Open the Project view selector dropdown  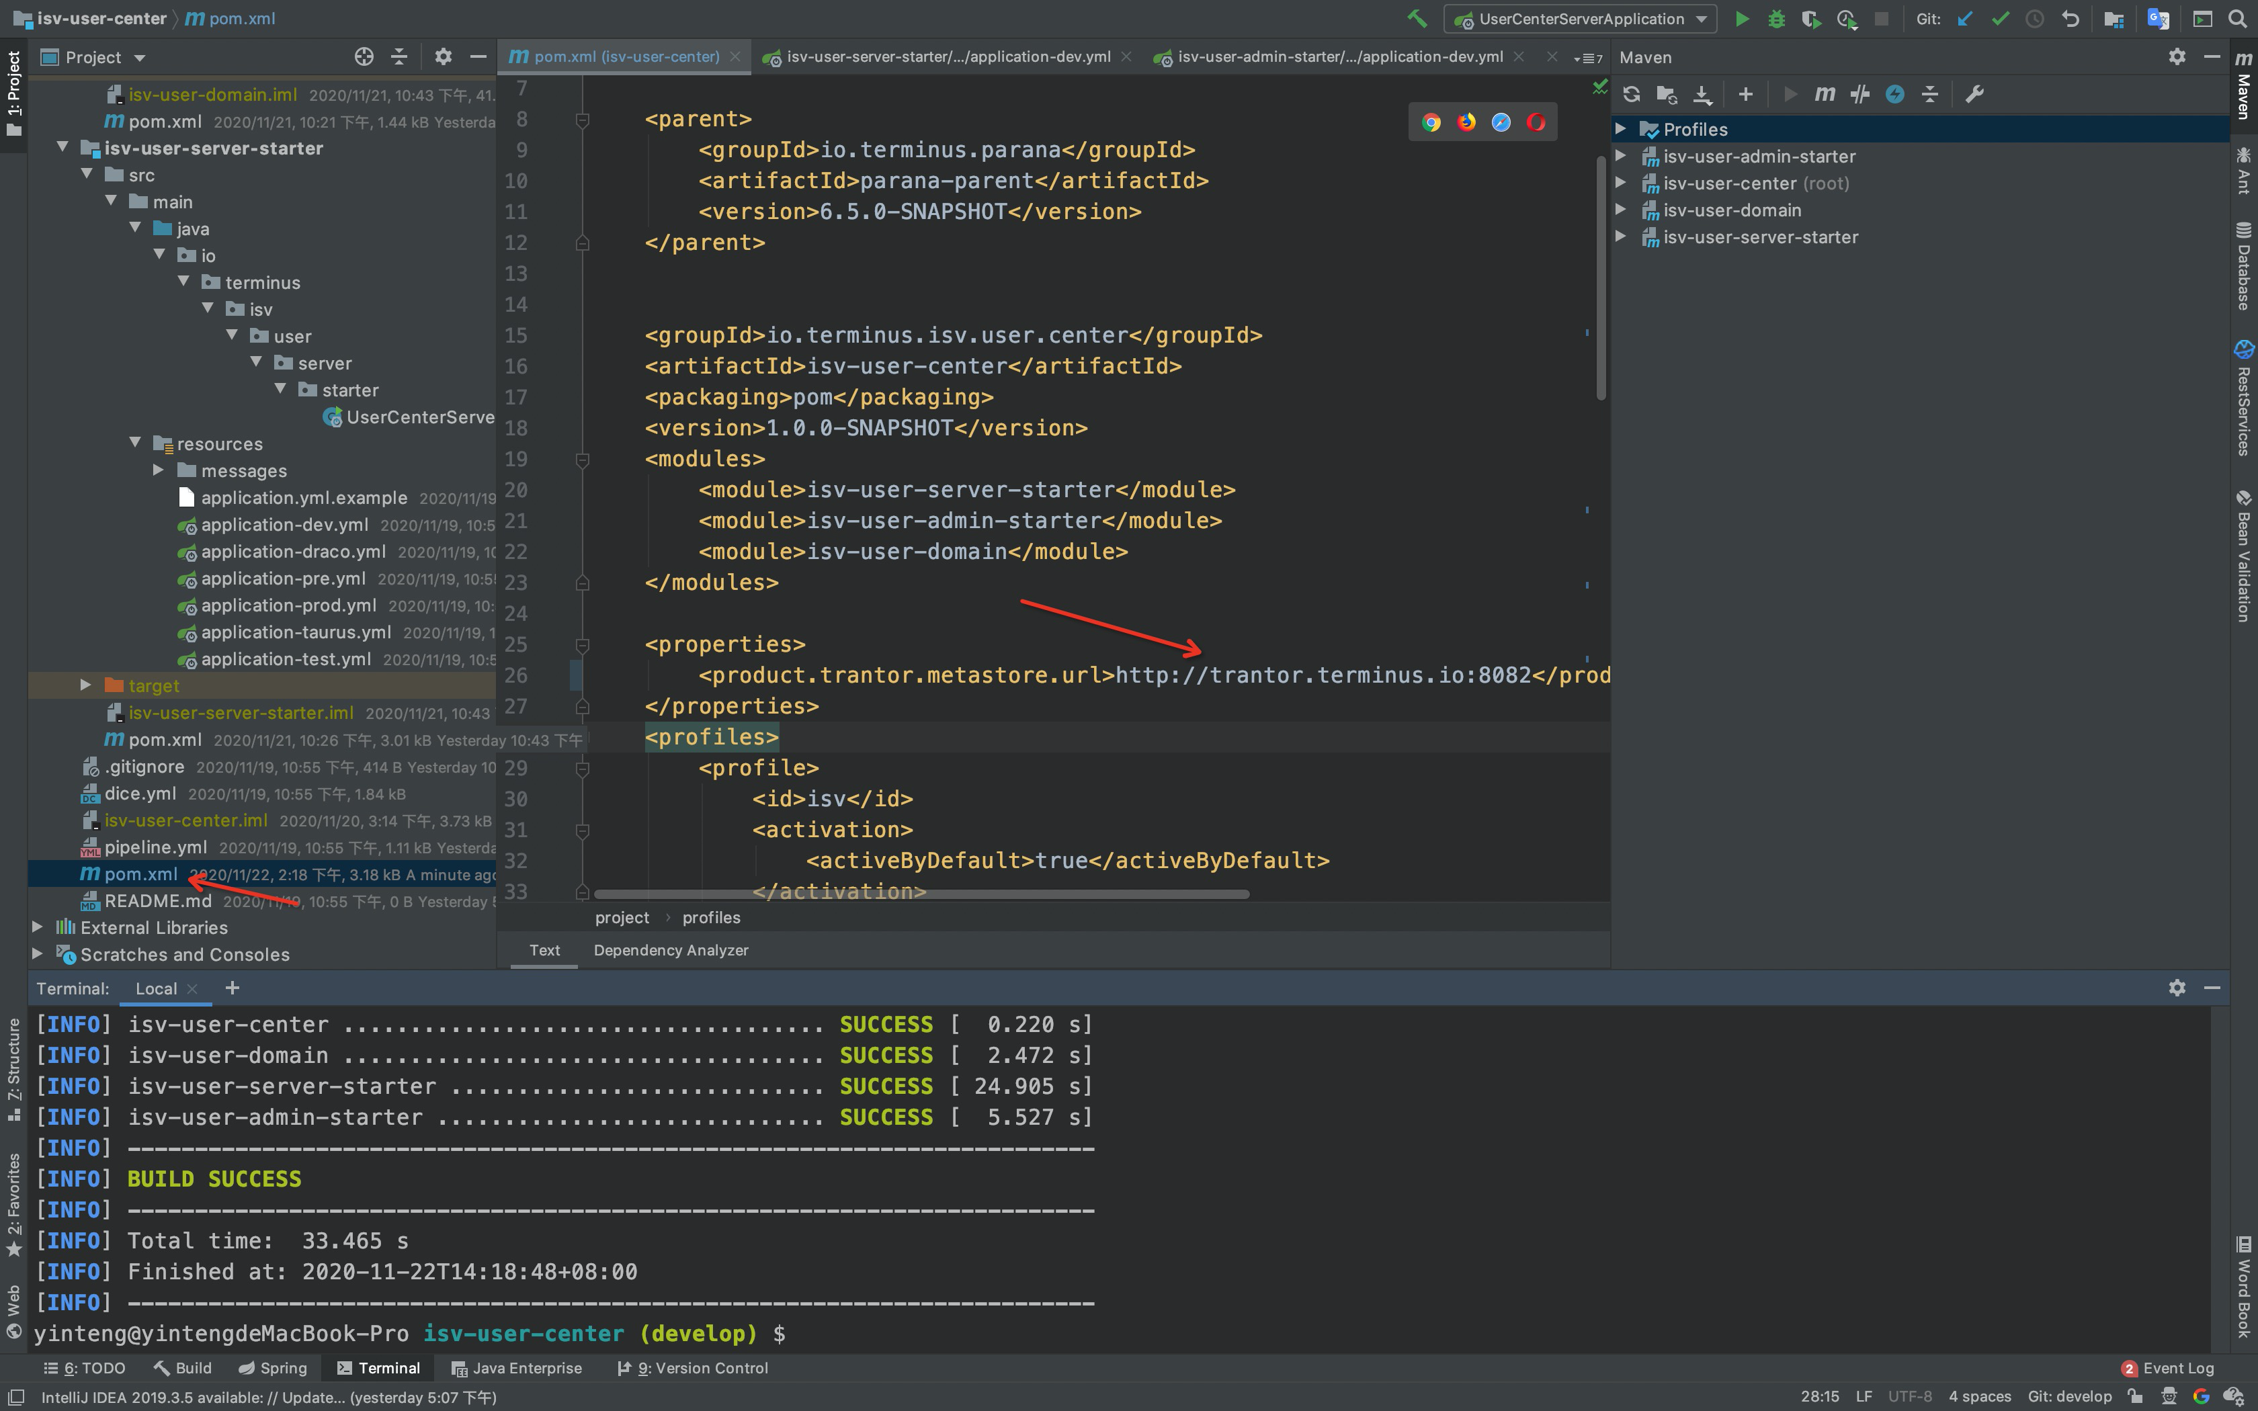93,57
